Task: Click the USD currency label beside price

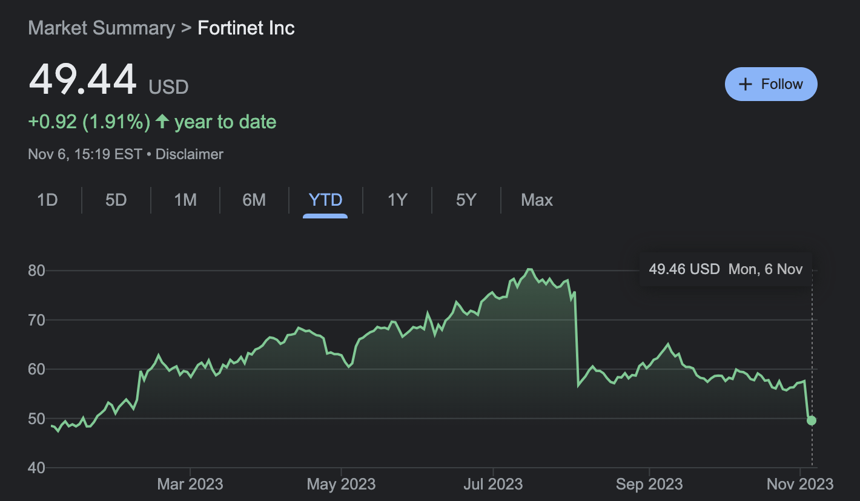Action: coord(168,87)
